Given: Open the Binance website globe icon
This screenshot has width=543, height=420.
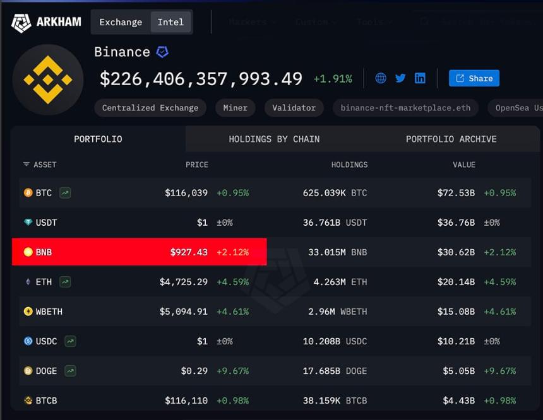Looking at the screenshot, I should (381, 78).
